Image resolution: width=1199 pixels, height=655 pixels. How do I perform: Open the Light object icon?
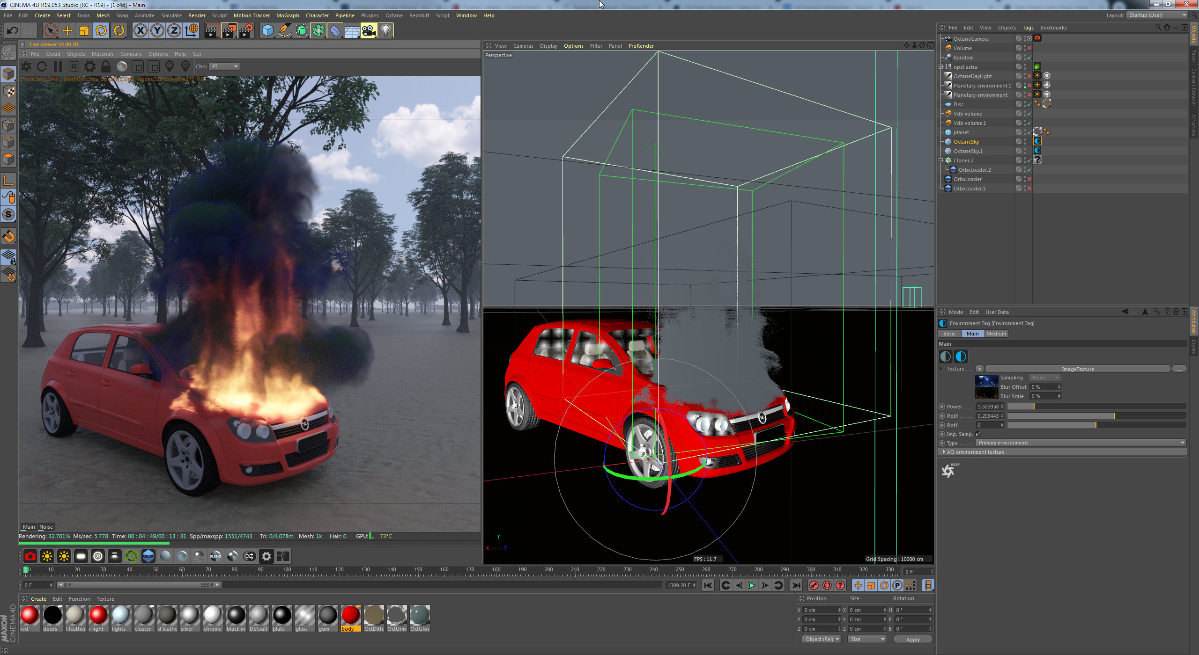pyautogui.click(x=385, y=31)
